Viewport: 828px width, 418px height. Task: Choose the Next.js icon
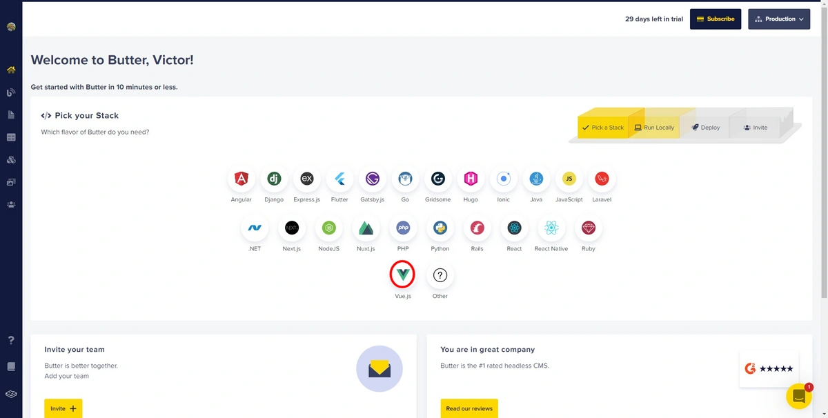point(292,228)
